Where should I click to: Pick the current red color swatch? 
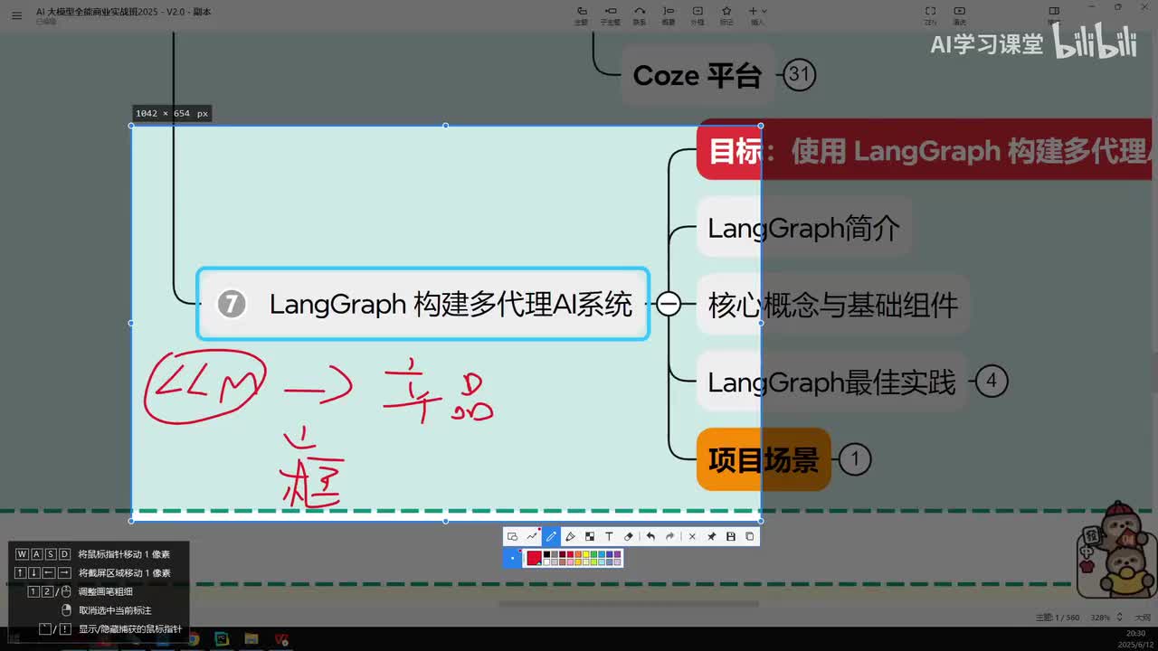coord(534,558)
